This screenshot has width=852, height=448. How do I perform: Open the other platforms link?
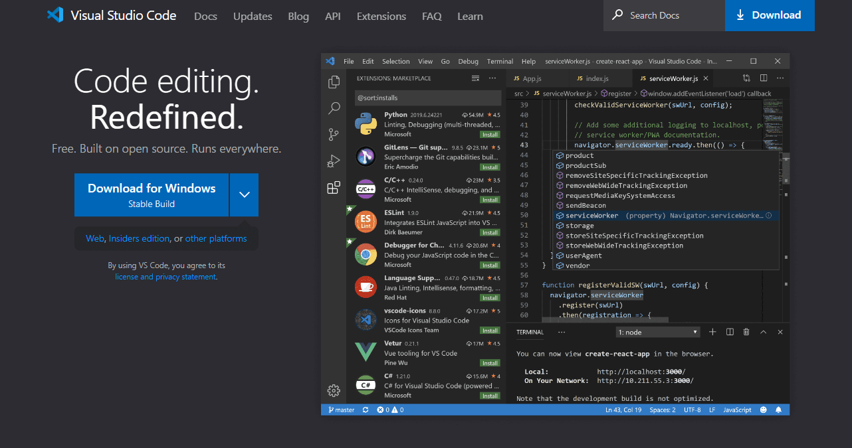point(216,238)
